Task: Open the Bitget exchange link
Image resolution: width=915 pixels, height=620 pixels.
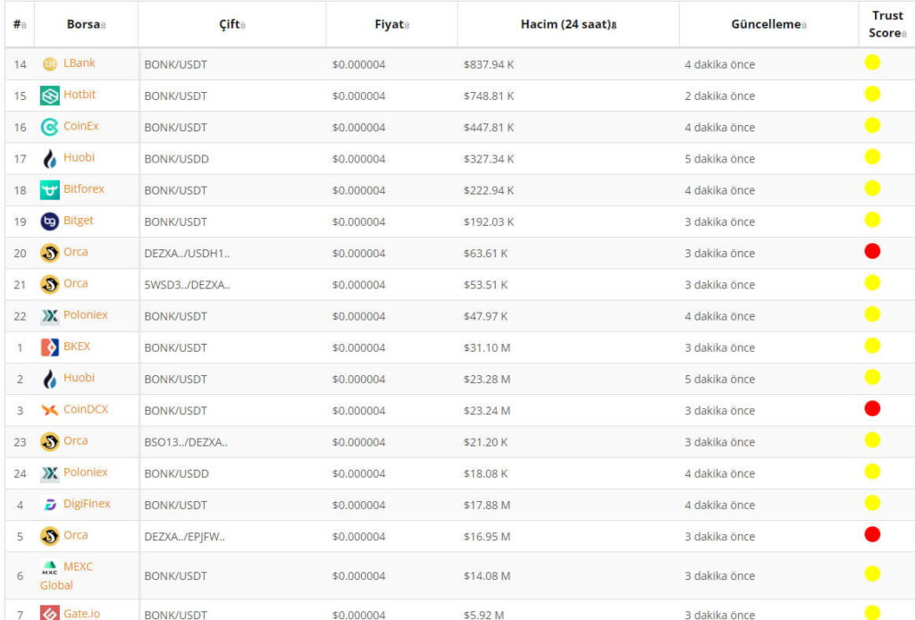Action: pyautogui.click(x=79, y=221)
